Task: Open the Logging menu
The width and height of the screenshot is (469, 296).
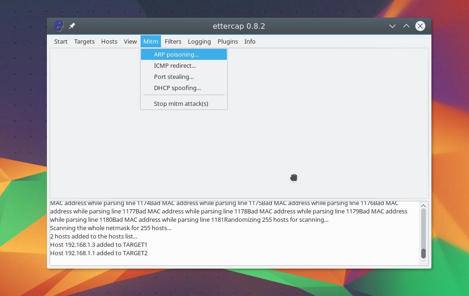Action: coord(199,42)
